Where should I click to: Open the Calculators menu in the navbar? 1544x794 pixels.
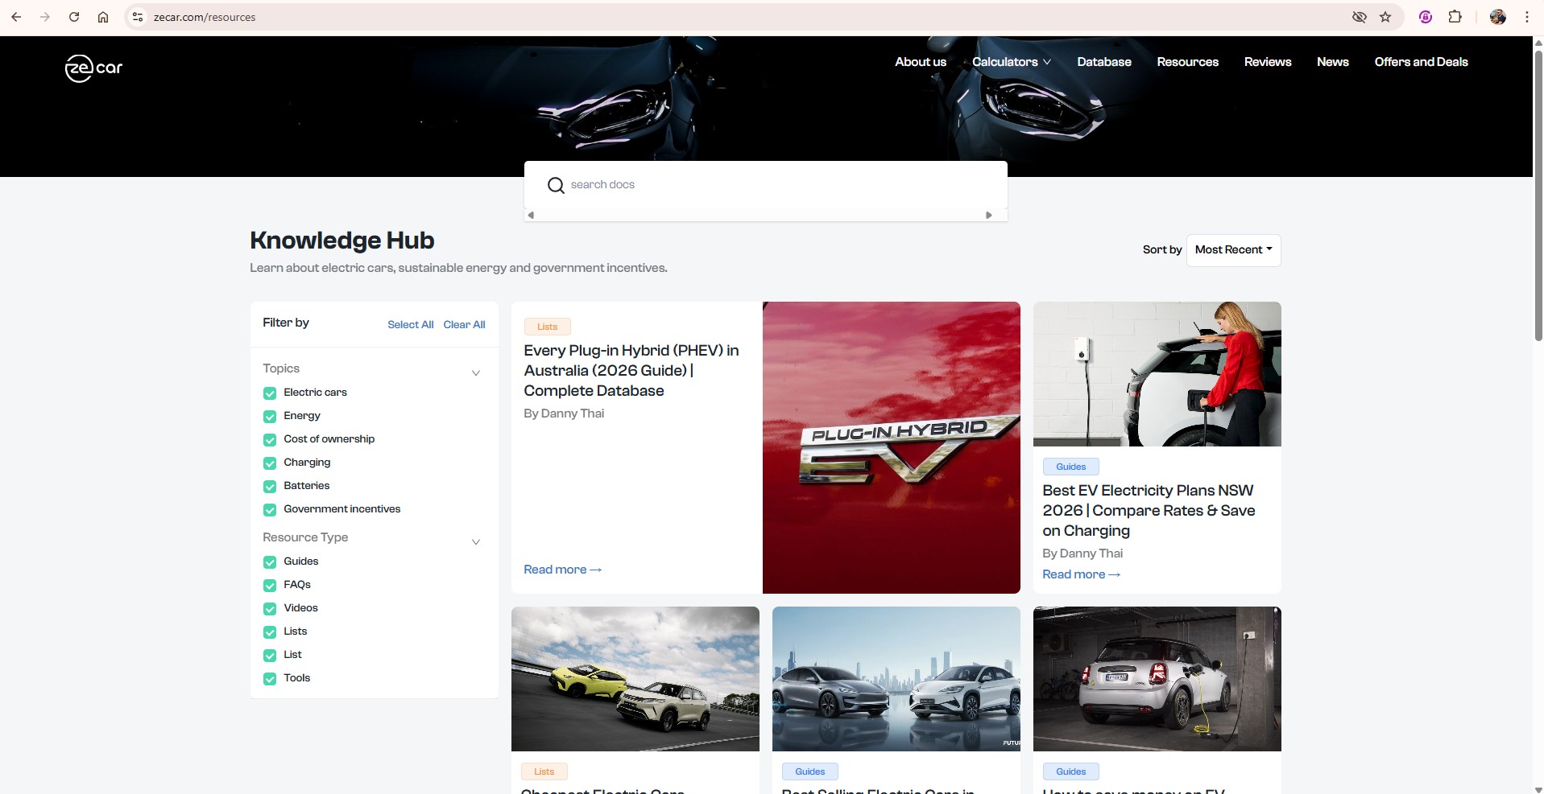1011,62
